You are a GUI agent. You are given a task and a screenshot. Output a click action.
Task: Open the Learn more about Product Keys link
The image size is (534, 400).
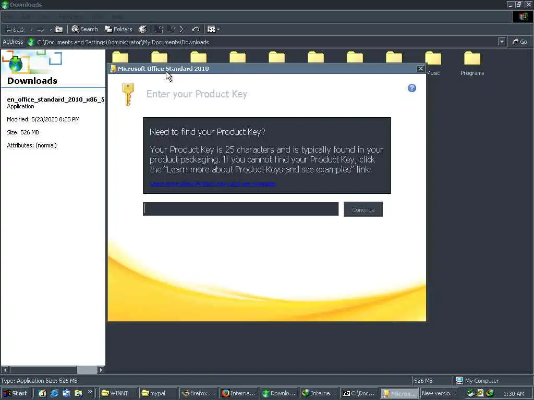tap(213, 184)
